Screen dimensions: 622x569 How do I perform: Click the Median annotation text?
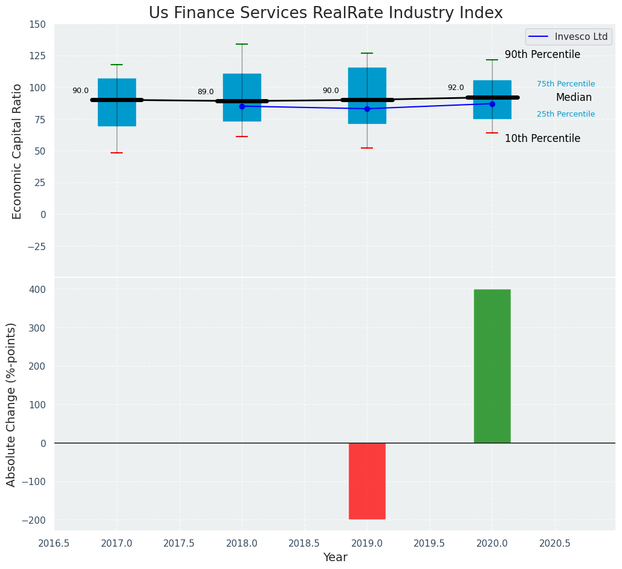(574, 97)
